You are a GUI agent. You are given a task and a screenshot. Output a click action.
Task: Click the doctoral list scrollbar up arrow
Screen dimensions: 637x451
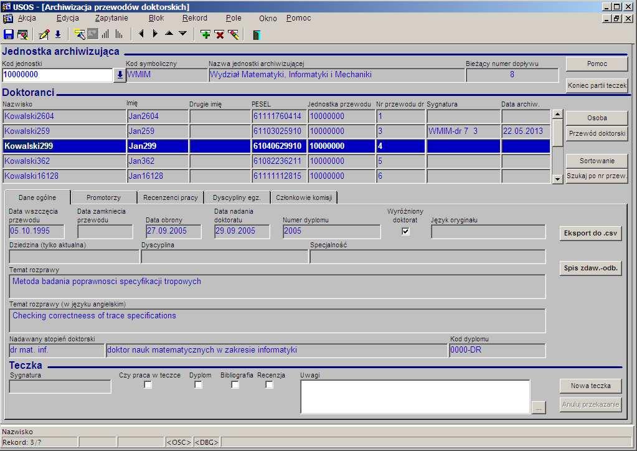tap(557, 114)
